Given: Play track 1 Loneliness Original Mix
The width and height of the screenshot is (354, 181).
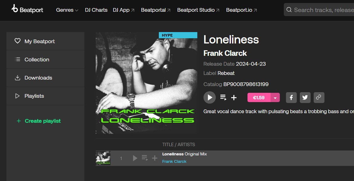Looking at the screenshot, I should [x=135, y=158].
